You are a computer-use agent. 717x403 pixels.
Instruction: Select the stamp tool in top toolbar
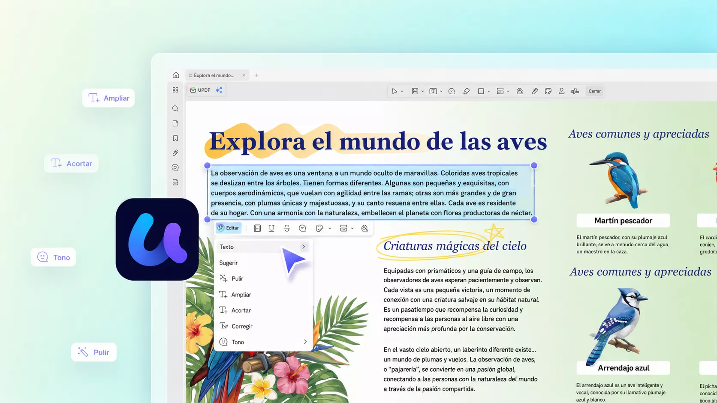(562, 91)
